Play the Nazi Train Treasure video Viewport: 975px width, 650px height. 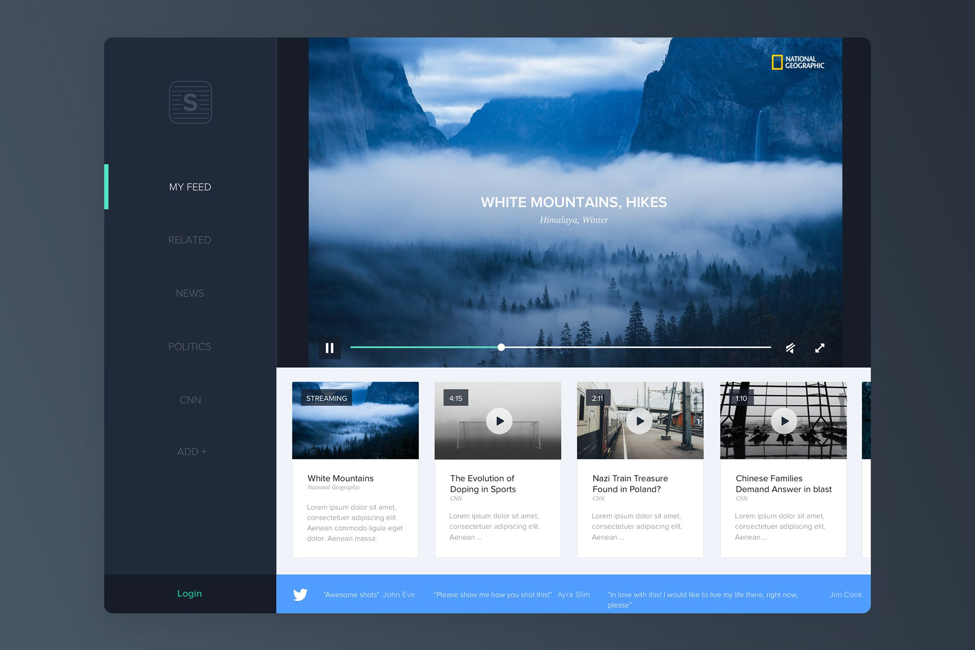tap(639, 421)
